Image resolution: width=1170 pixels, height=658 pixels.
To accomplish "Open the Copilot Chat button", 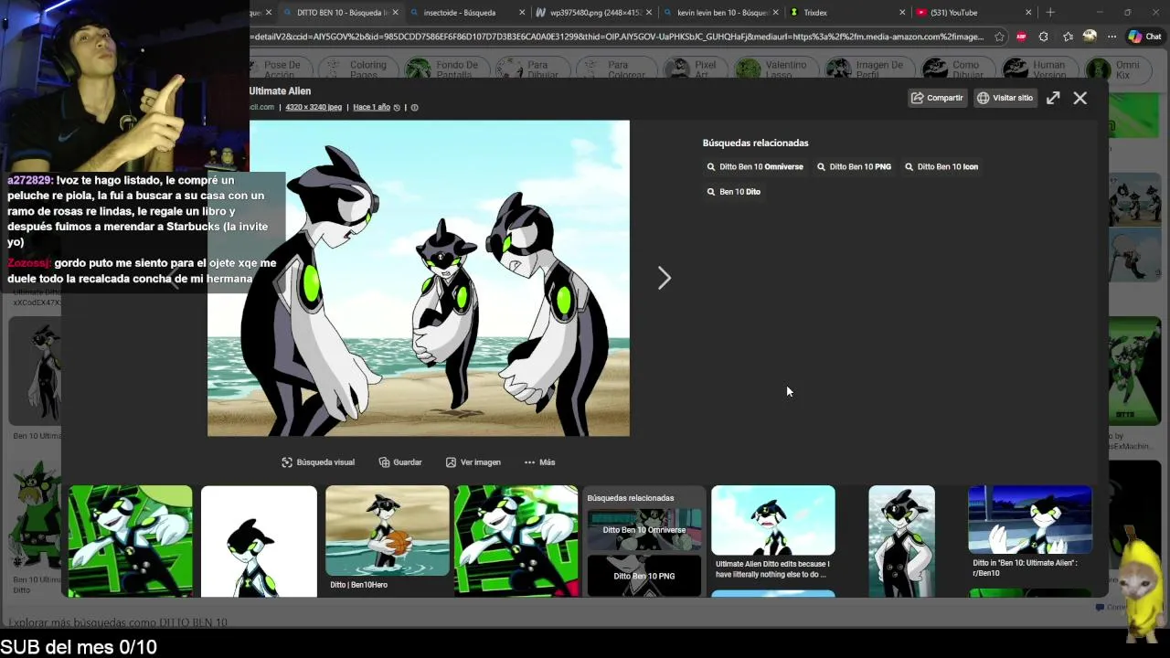I will pos(1145,37).
